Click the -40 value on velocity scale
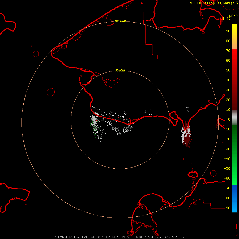 227,159
